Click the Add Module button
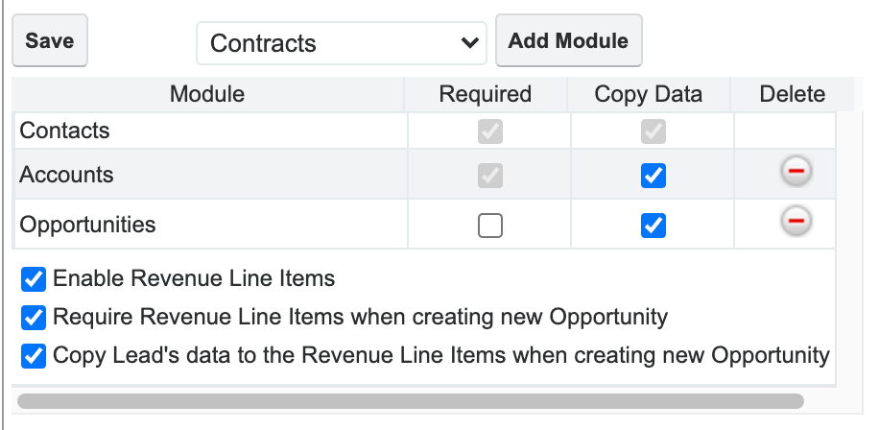The height and width of the screenshot is (430, 879). [x=568, y=40]
